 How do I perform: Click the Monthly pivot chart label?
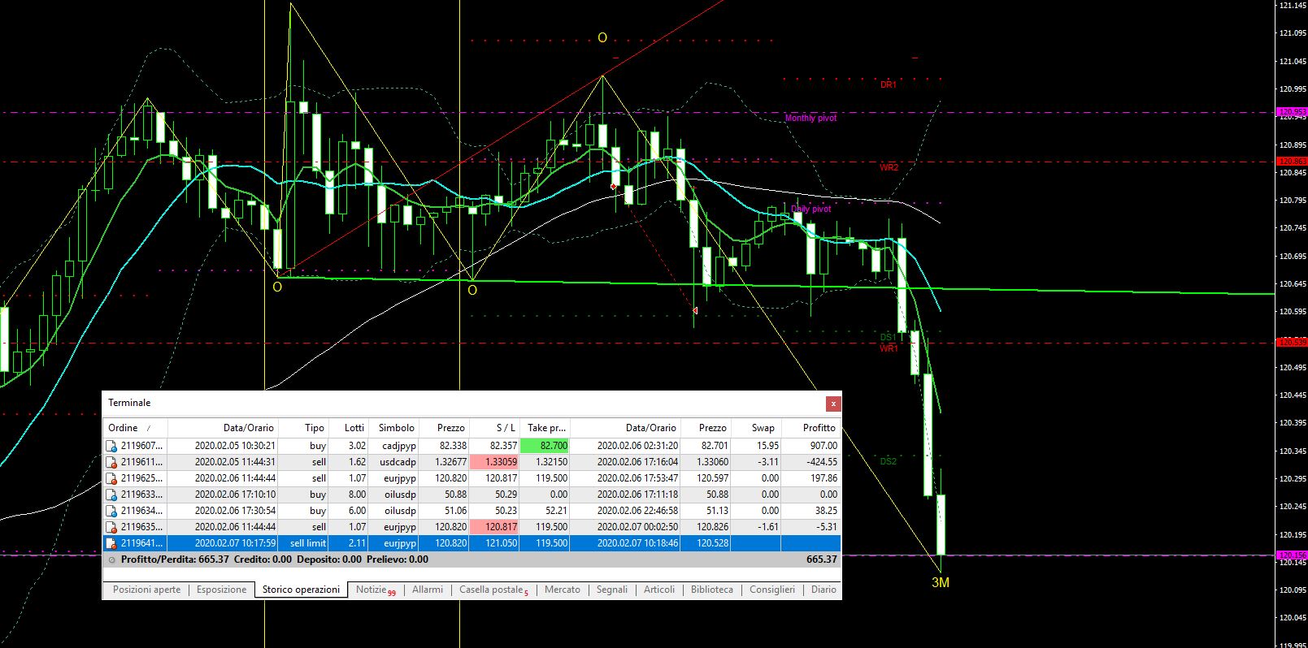[x=810, y=119]
